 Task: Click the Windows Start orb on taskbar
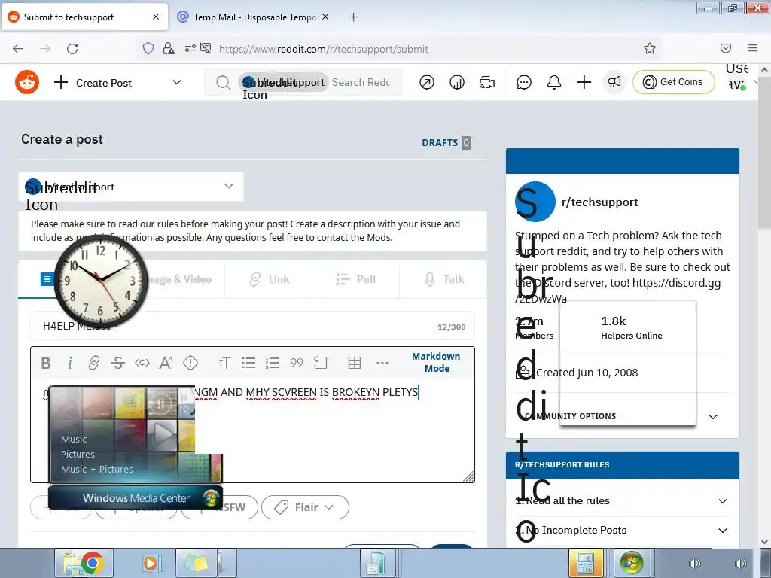(632, 563)
